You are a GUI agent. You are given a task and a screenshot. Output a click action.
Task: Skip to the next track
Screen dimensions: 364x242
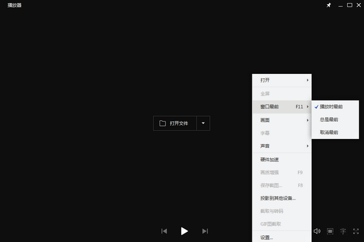[x=205, y=231]
